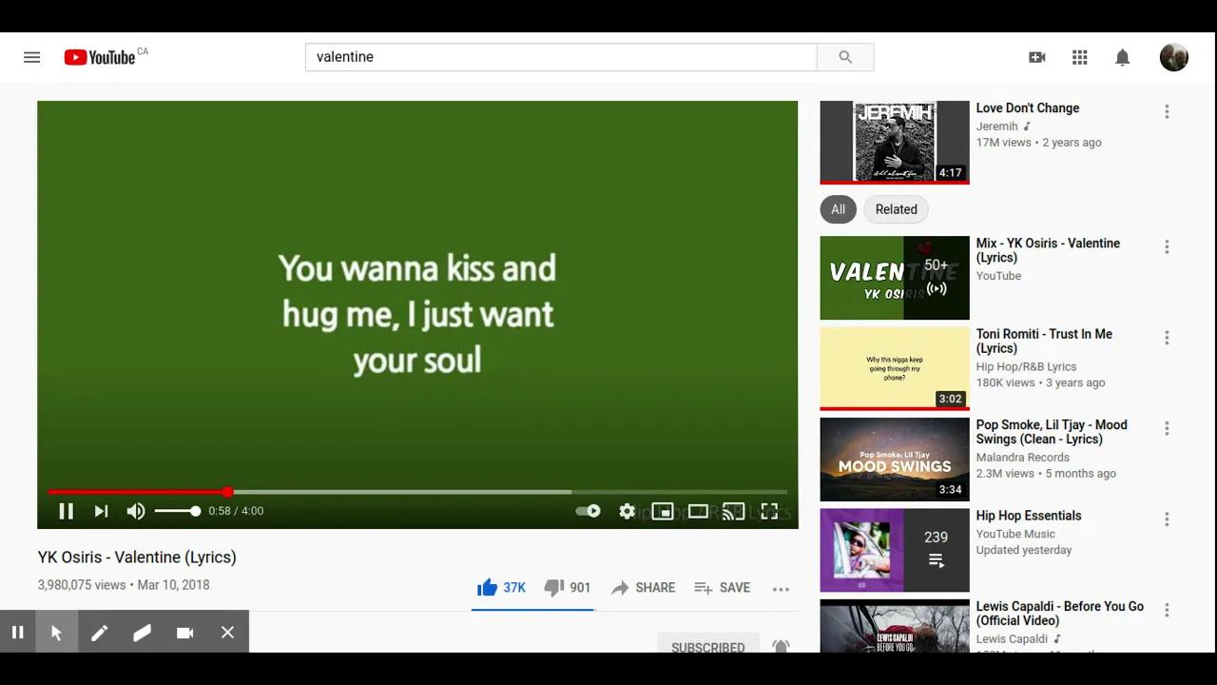This screenshot has height=685, width=1217.
Task: Open Hip Hop Essentials playlist thumbnail
Action: click(895, 550)
